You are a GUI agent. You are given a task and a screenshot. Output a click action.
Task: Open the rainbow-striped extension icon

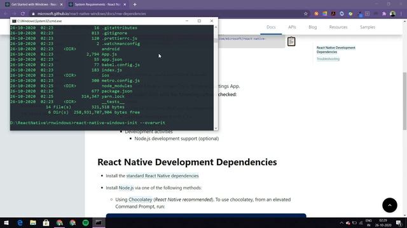325,14
